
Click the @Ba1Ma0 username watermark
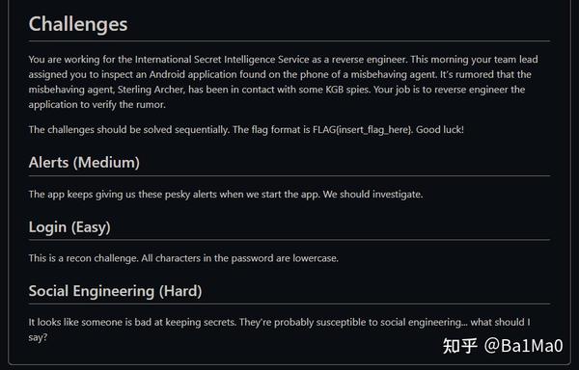(x=524, y=346)
